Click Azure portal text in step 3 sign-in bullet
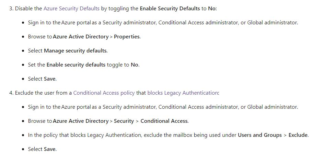This screenshot has width=311, height=154. click(76, 23)
